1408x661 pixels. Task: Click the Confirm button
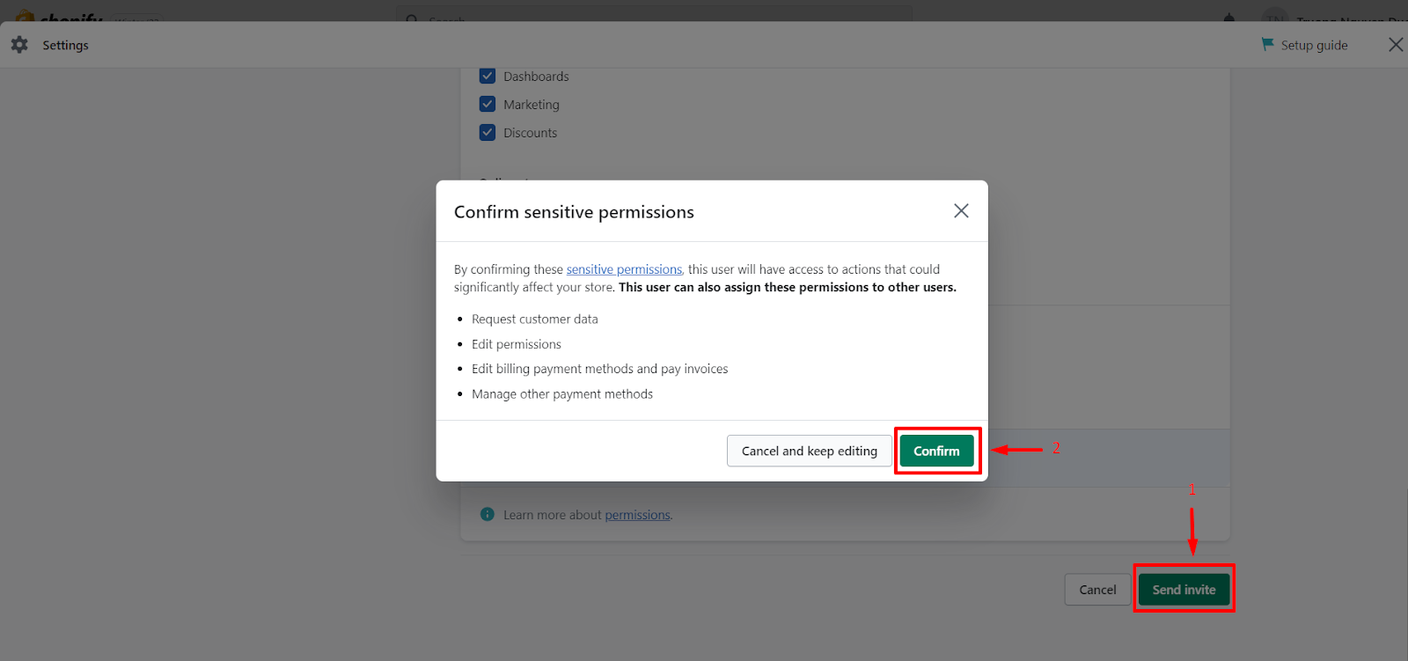[936, 451]
